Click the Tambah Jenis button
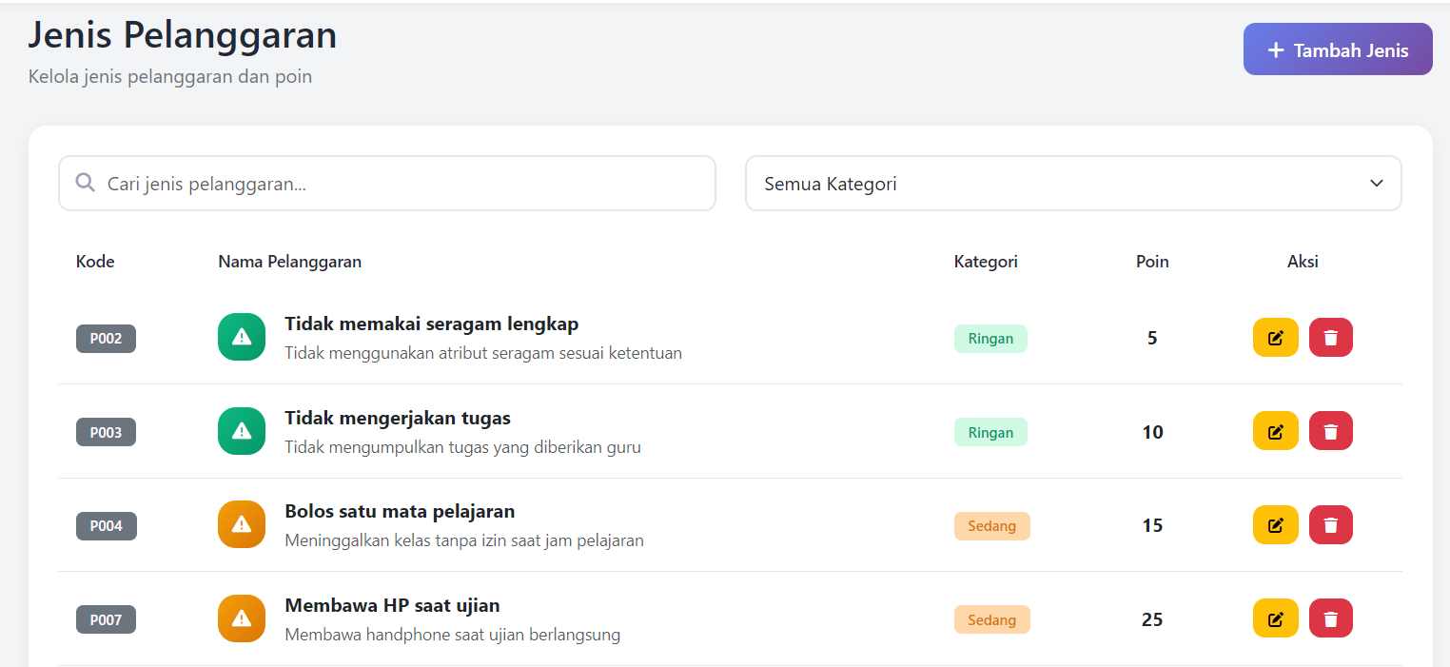 1338,49
